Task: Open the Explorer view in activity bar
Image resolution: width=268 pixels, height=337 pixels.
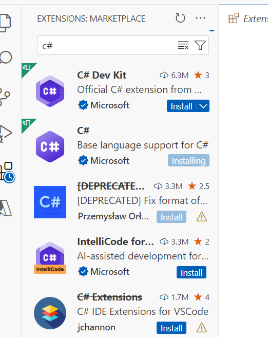Action: 5,23
